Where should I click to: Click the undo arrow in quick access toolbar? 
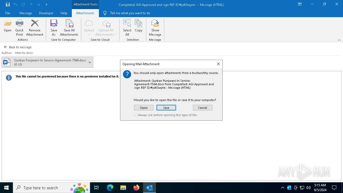(x=16, y=5)
